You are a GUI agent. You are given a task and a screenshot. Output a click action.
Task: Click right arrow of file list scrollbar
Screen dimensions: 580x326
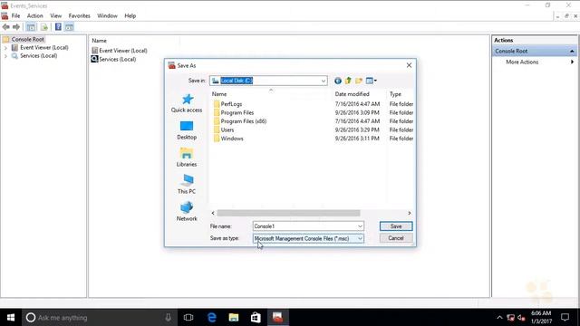(x=410, y=214)
